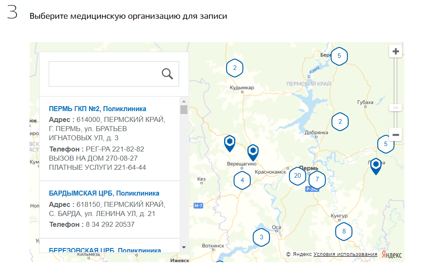This screenshot has width=434, height=273.
Task: Zoom out the map with minus button
Action: (x=395, y=135)
